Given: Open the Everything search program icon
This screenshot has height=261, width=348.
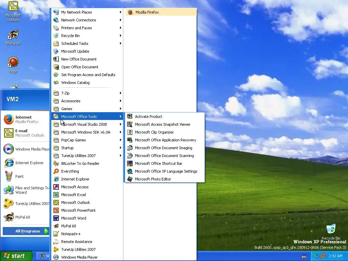Looking at the screenshot, I should click(x=56, y=171).
